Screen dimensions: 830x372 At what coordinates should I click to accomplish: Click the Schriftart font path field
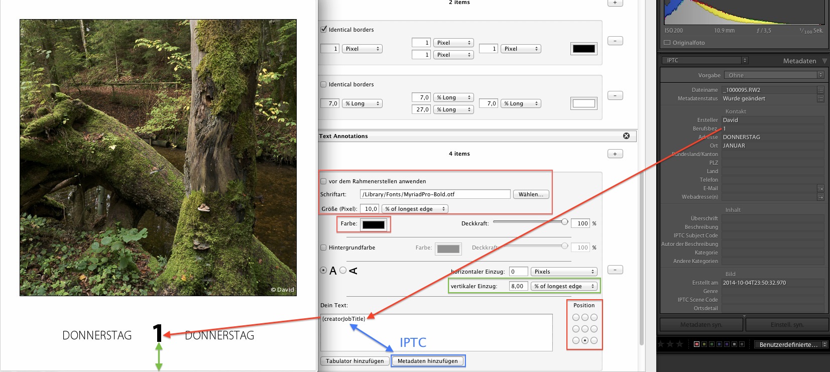point(435,194)
